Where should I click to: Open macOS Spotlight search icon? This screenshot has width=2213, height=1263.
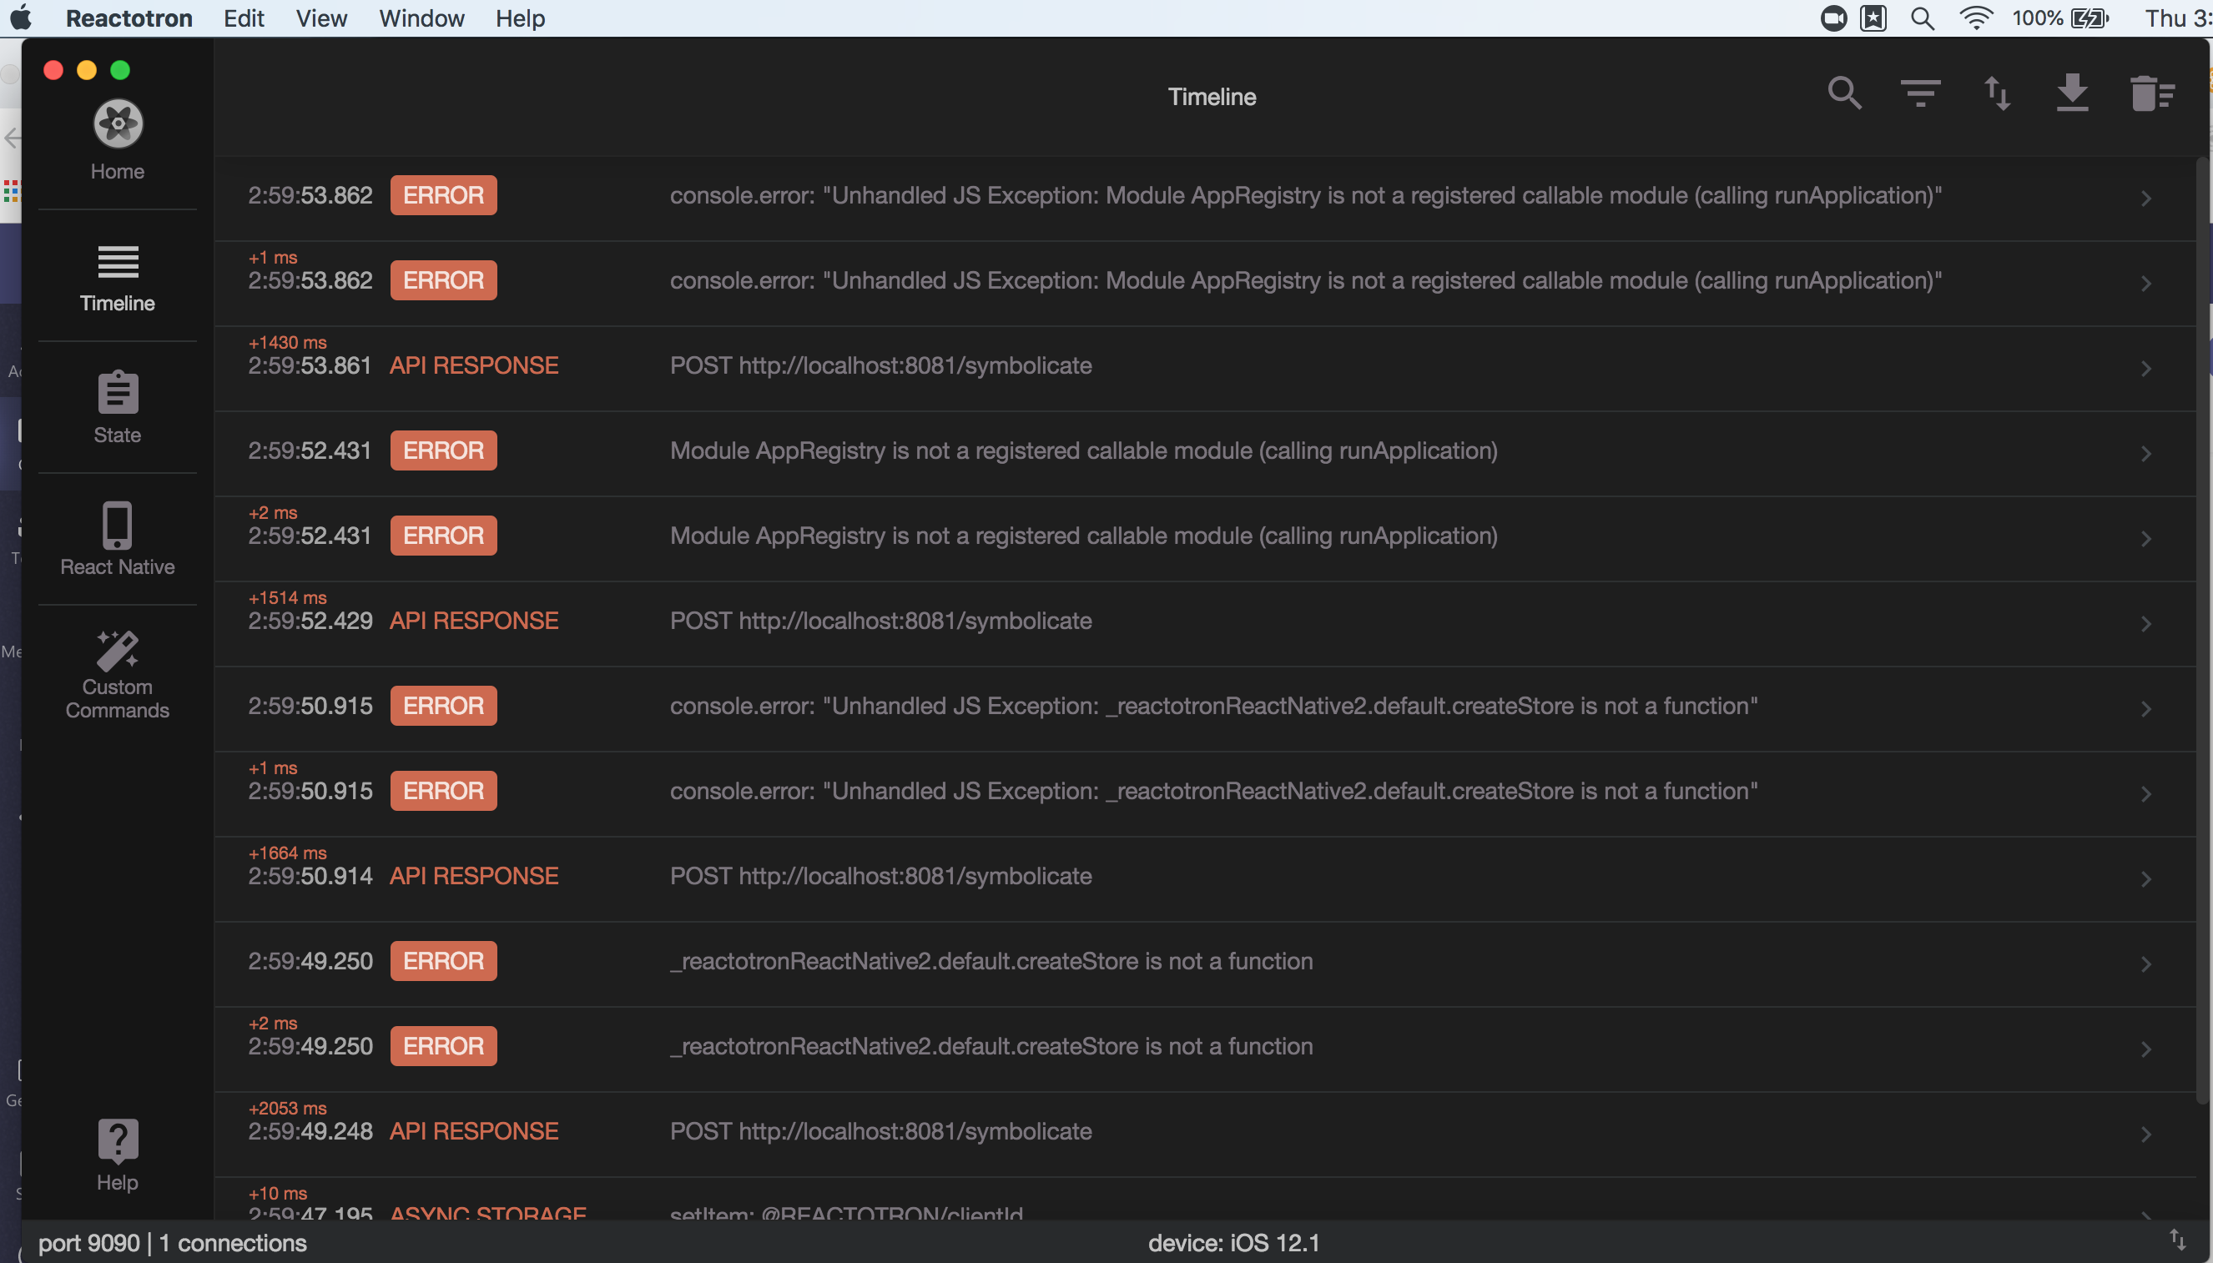click(x=1923, y=18)
